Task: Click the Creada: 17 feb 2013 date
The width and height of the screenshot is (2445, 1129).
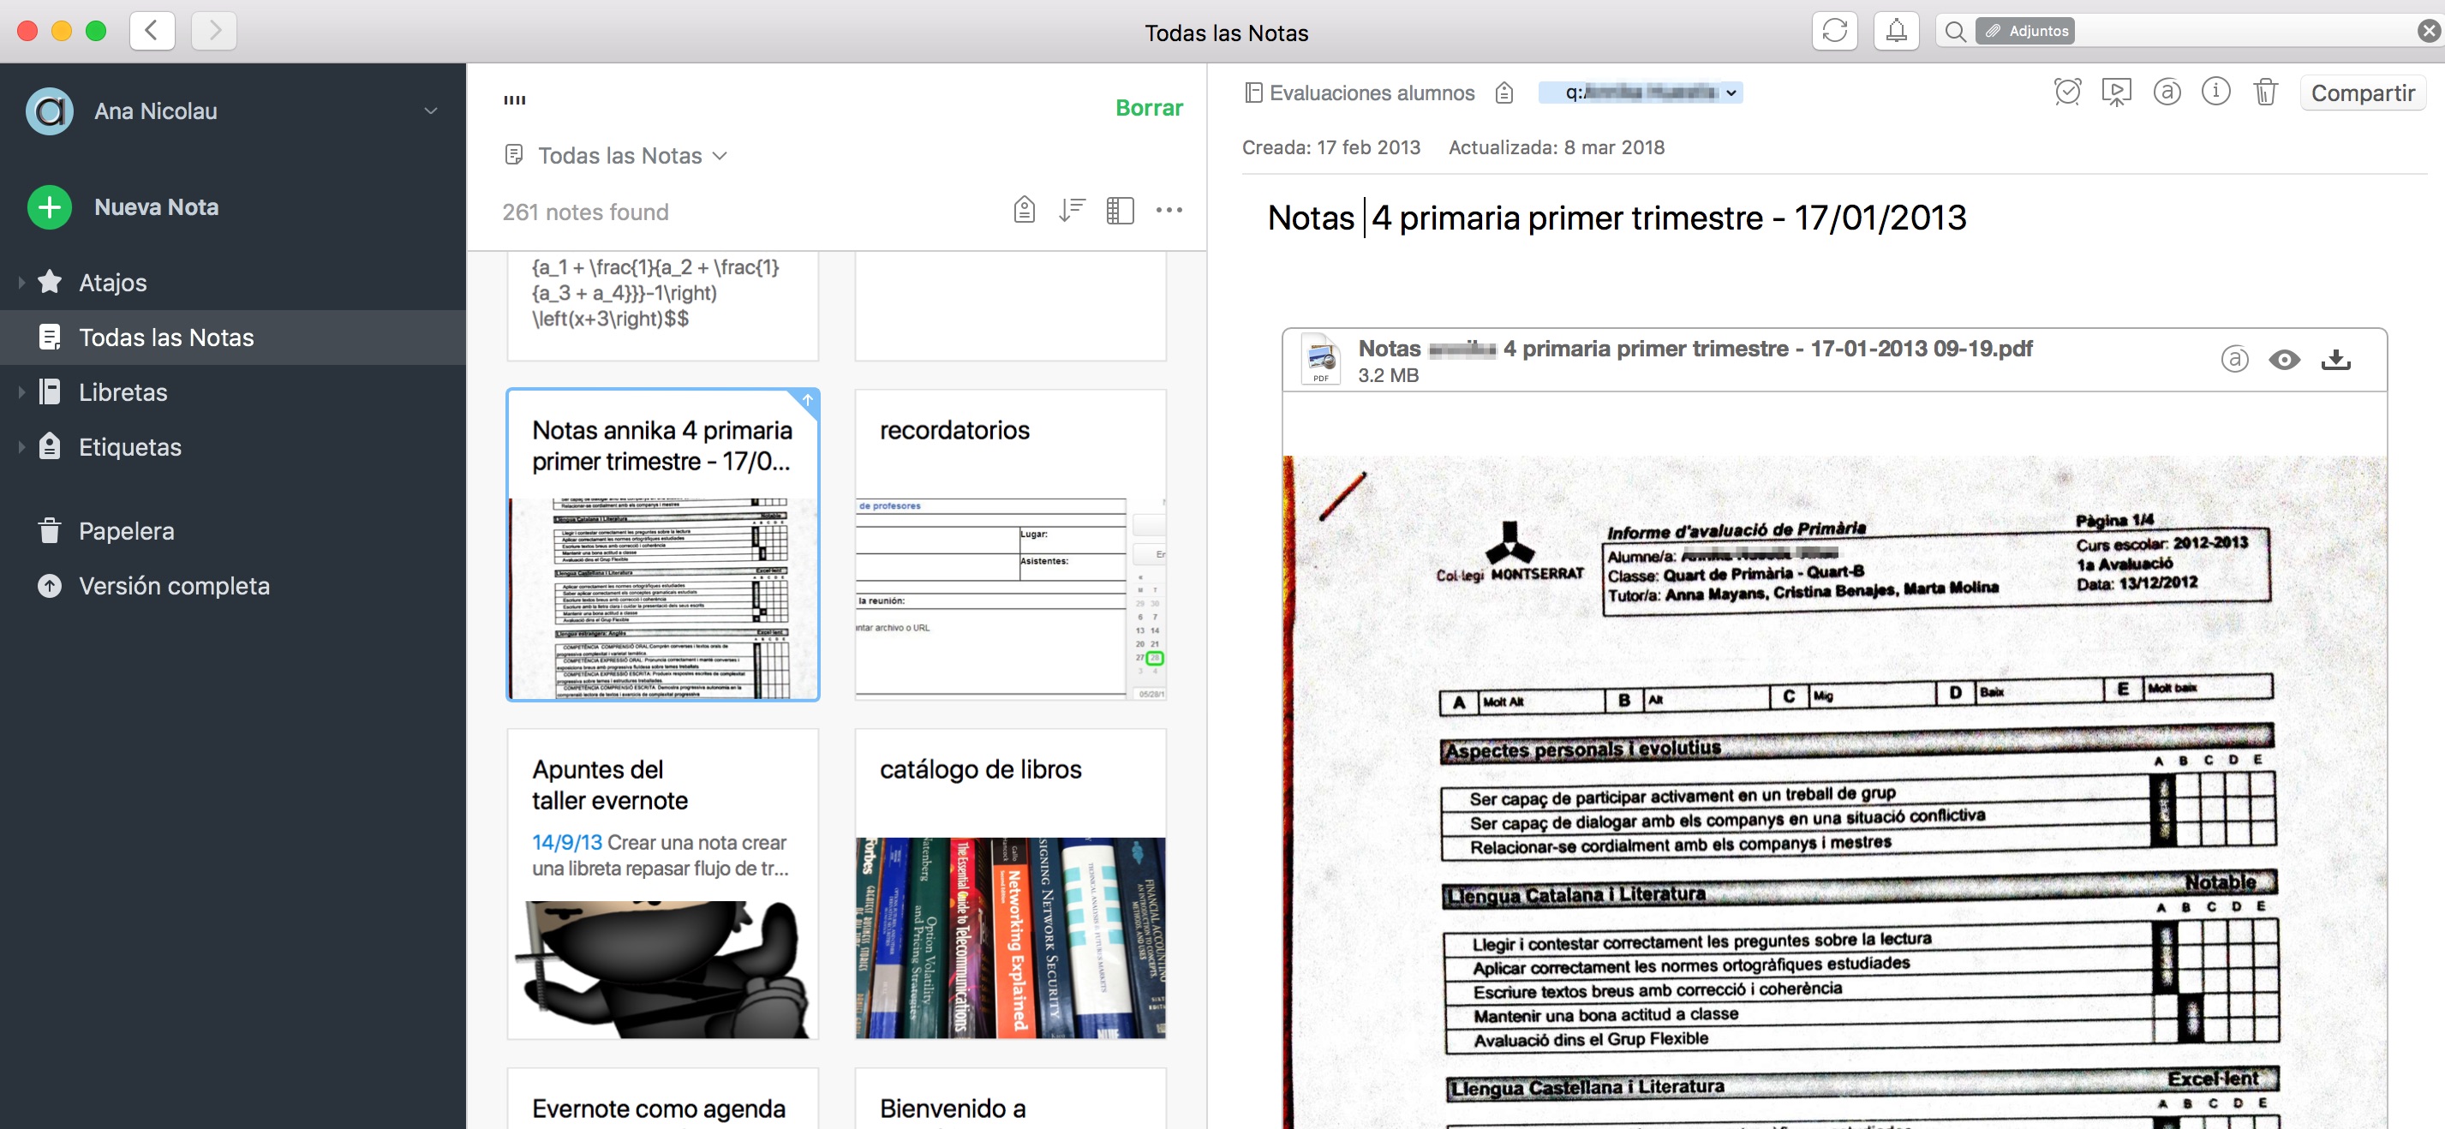Action: pyautogui.click(x=1330, y=147)
